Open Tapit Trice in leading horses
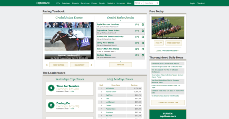Viewport: 229px width, 119px height. coord(109,95)
